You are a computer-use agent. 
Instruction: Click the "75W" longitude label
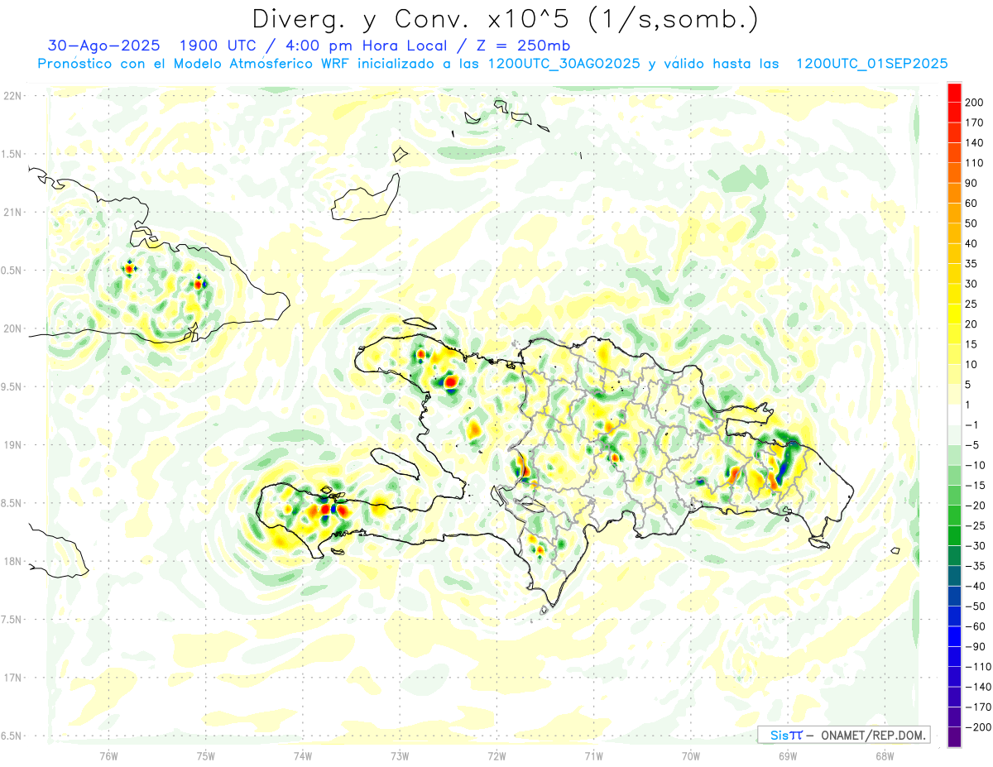click(205, 755)
